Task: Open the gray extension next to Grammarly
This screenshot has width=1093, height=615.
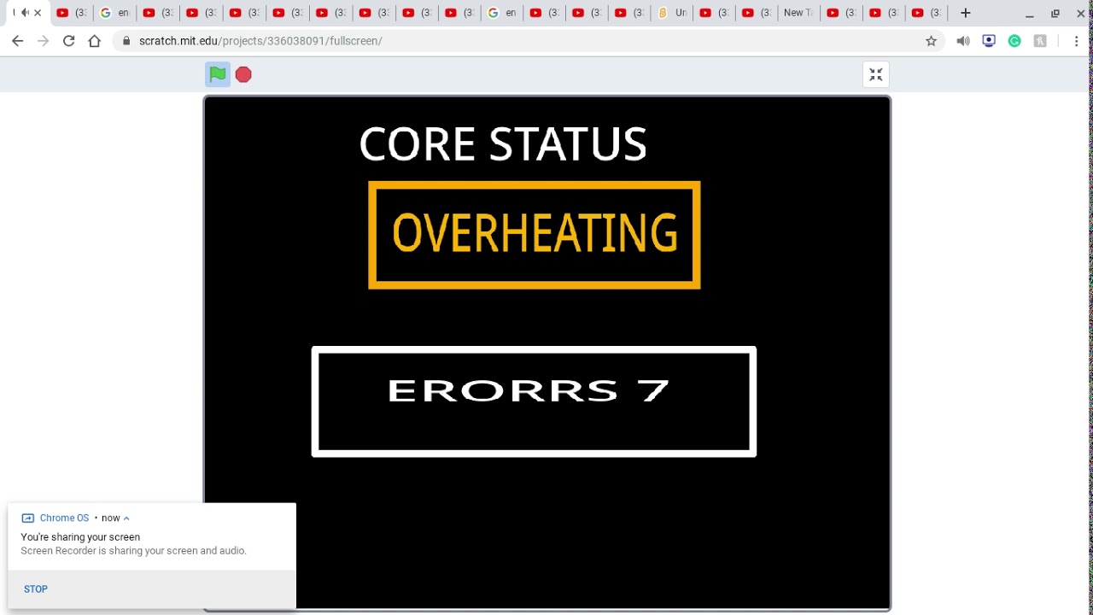Action: 1040,41
